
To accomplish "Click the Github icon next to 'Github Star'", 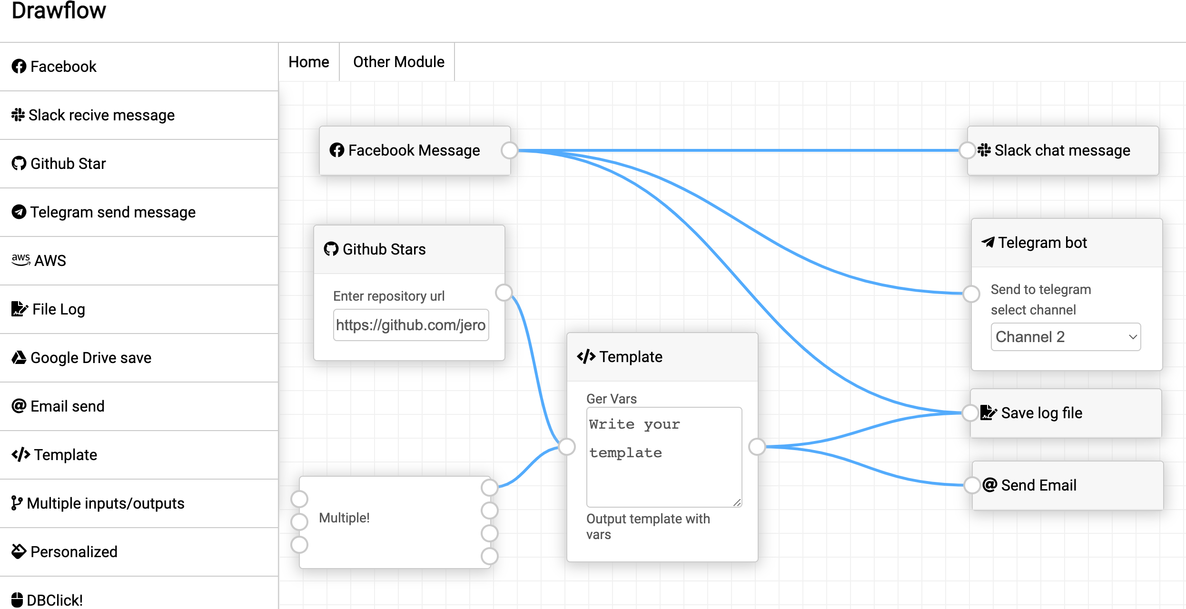I will pos(19,163).
